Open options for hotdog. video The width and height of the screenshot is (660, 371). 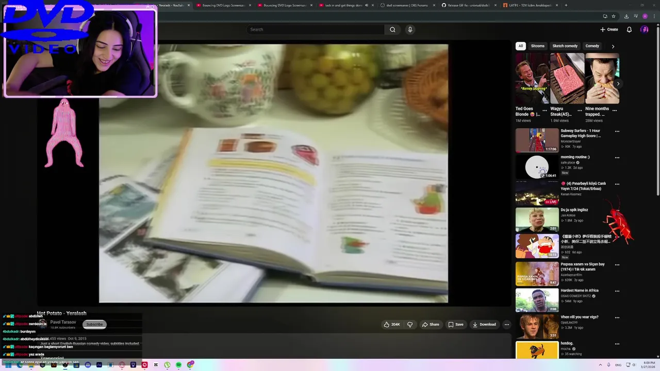coord(617,344)
